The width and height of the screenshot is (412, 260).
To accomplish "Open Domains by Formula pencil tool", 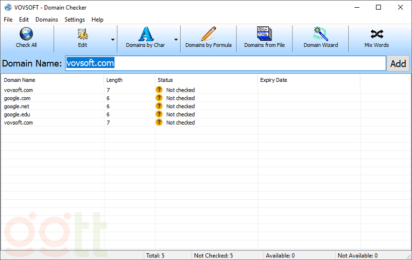I will click(x=209, y=38).
